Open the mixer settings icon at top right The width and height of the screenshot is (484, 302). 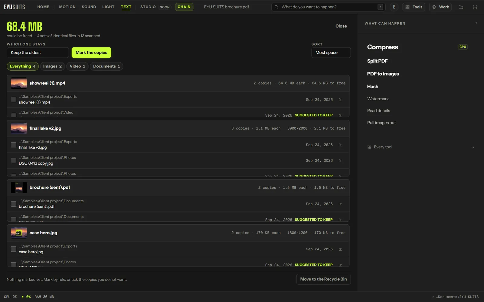click(475, 7)
